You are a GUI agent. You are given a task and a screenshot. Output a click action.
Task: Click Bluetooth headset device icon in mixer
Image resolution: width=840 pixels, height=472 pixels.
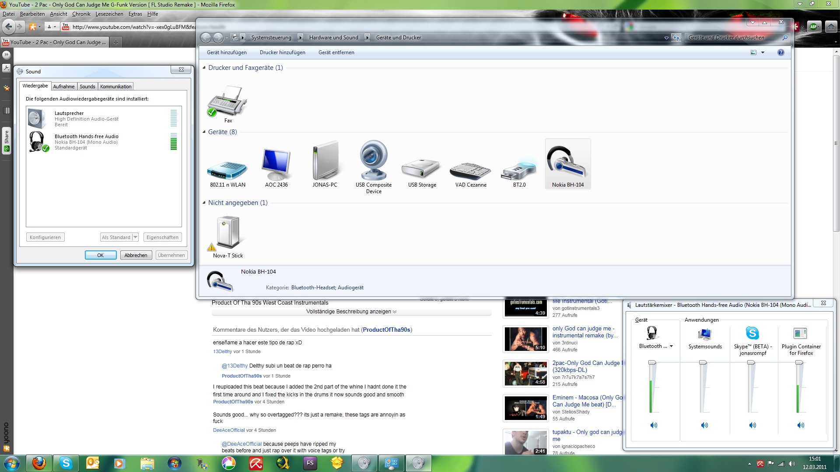652,333
